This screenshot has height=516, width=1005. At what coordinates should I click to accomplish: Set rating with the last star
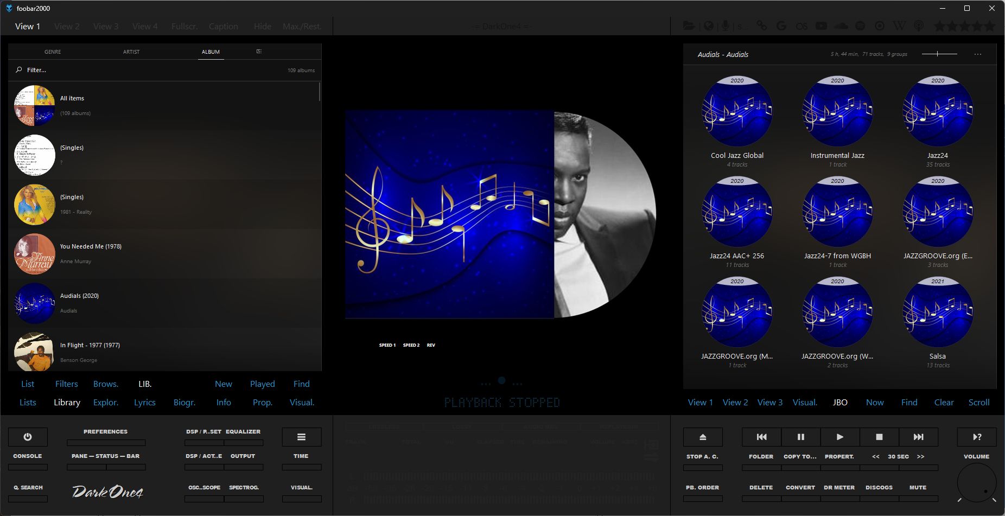[990, 26]
